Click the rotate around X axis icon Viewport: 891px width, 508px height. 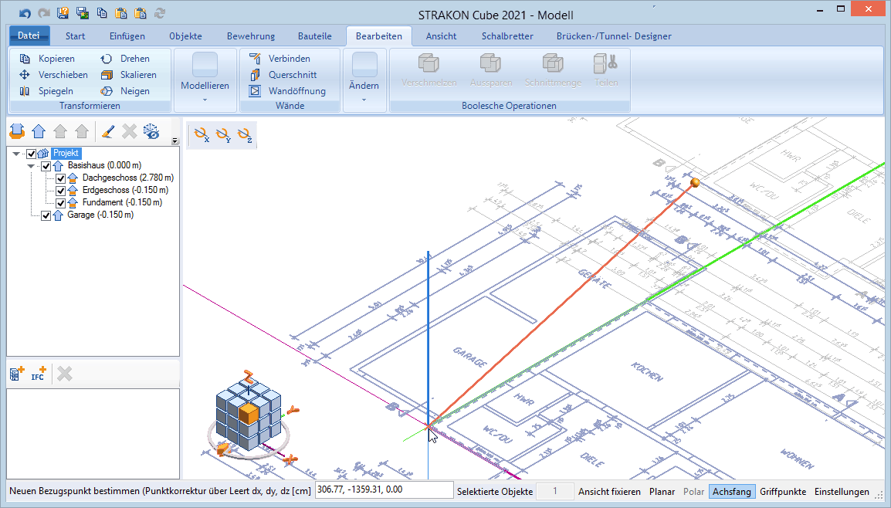click(x=202, y=135)
